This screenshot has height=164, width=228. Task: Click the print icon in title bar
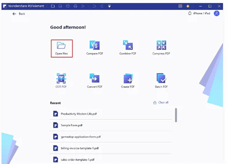coord(75,6)
